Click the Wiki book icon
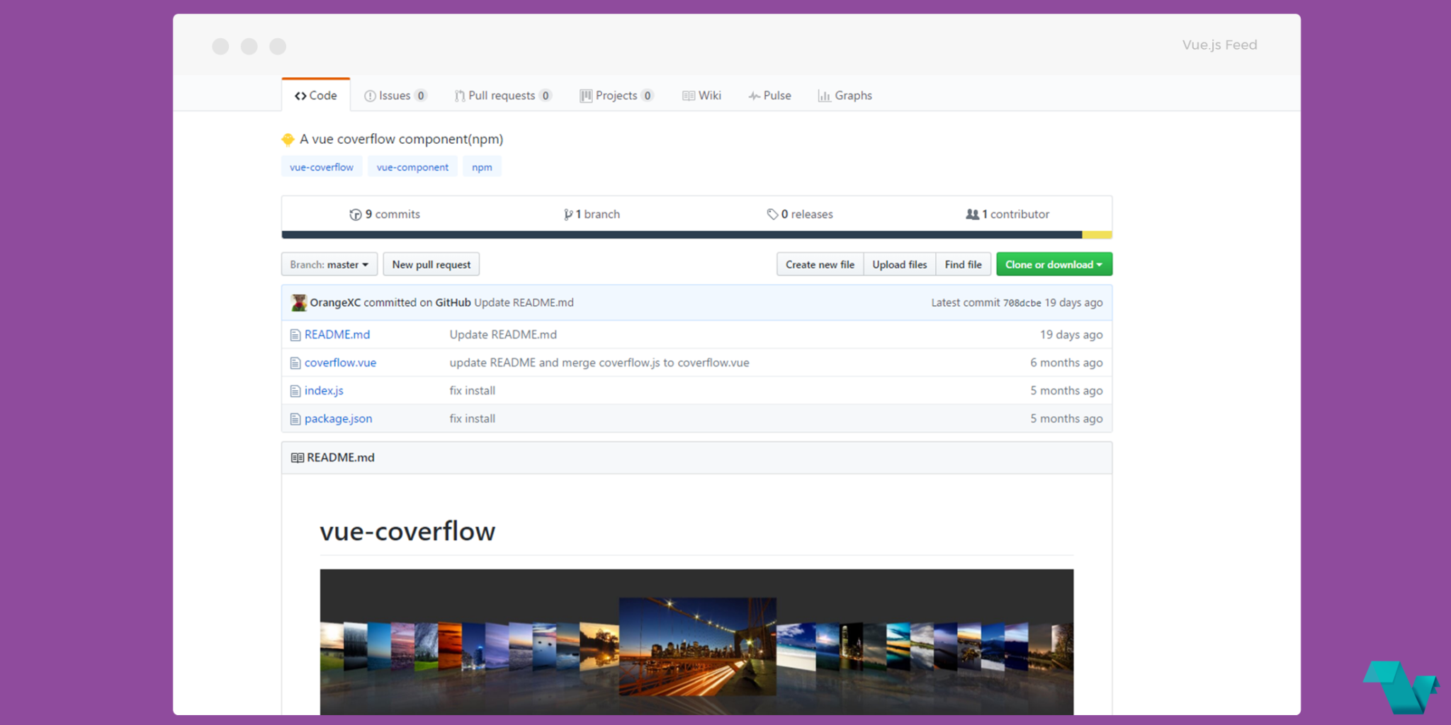 (689, 96)
